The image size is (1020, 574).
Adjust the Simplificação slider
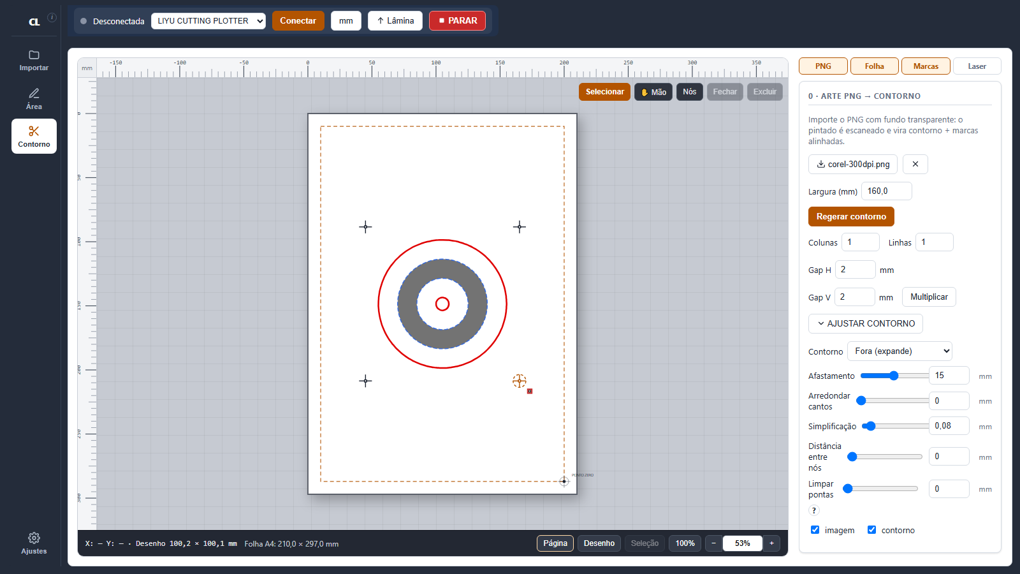[896, 426]
